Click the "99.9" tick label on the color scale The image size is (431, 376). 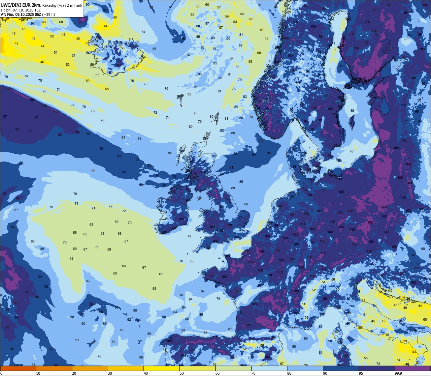(x=398, y=373)
